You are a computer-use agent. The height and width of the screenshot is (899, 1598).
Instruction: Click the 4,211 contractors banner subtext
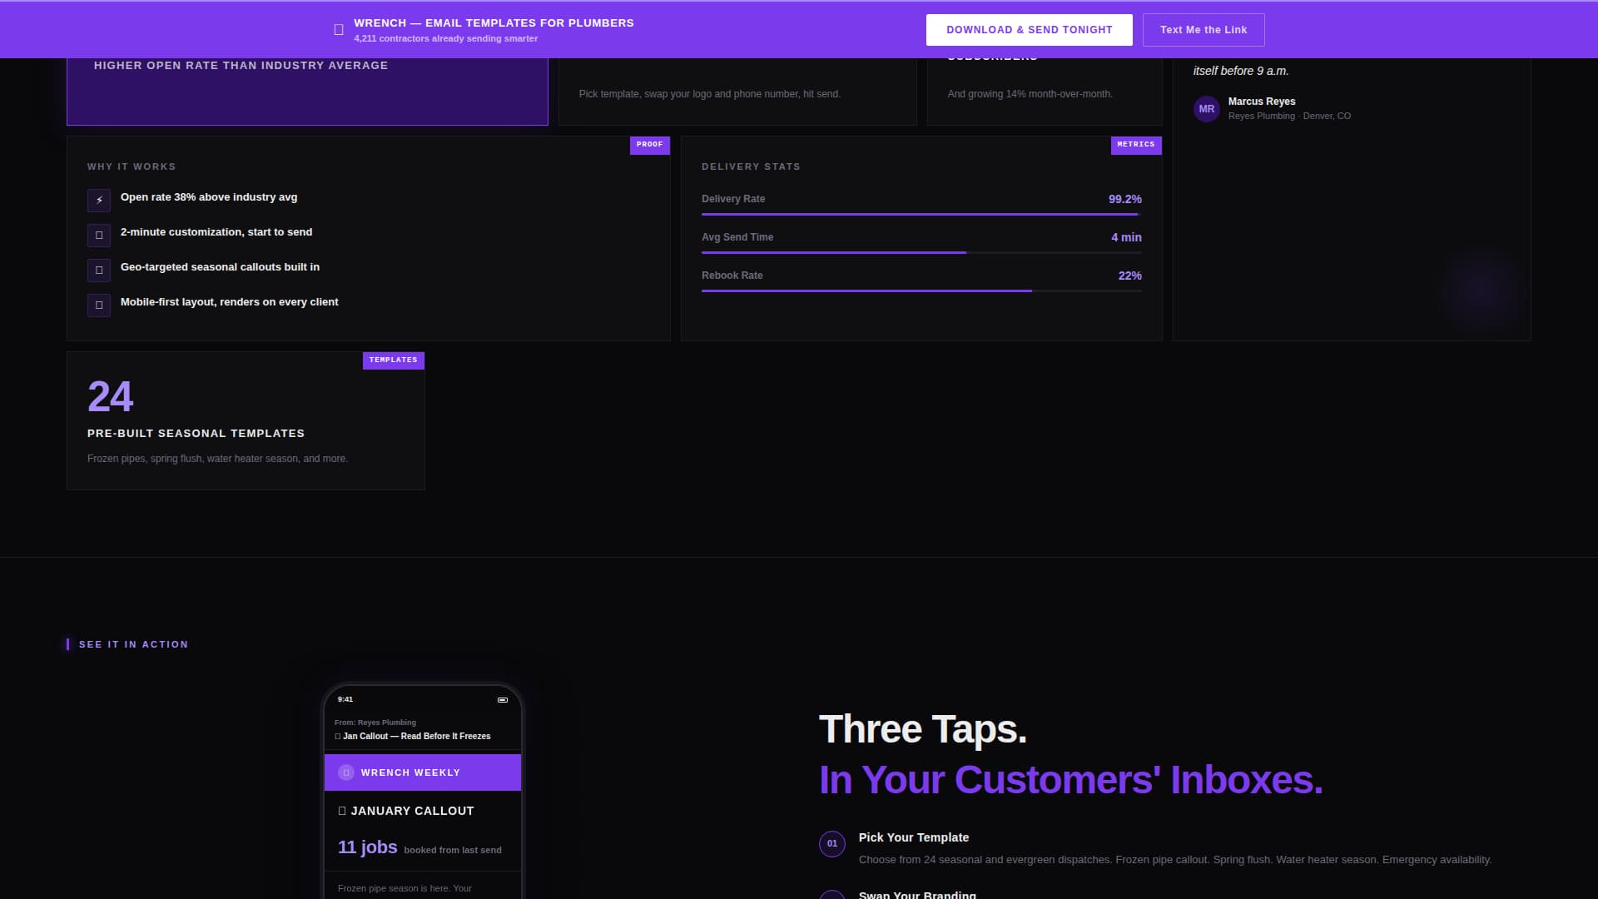tap(446, 39)
